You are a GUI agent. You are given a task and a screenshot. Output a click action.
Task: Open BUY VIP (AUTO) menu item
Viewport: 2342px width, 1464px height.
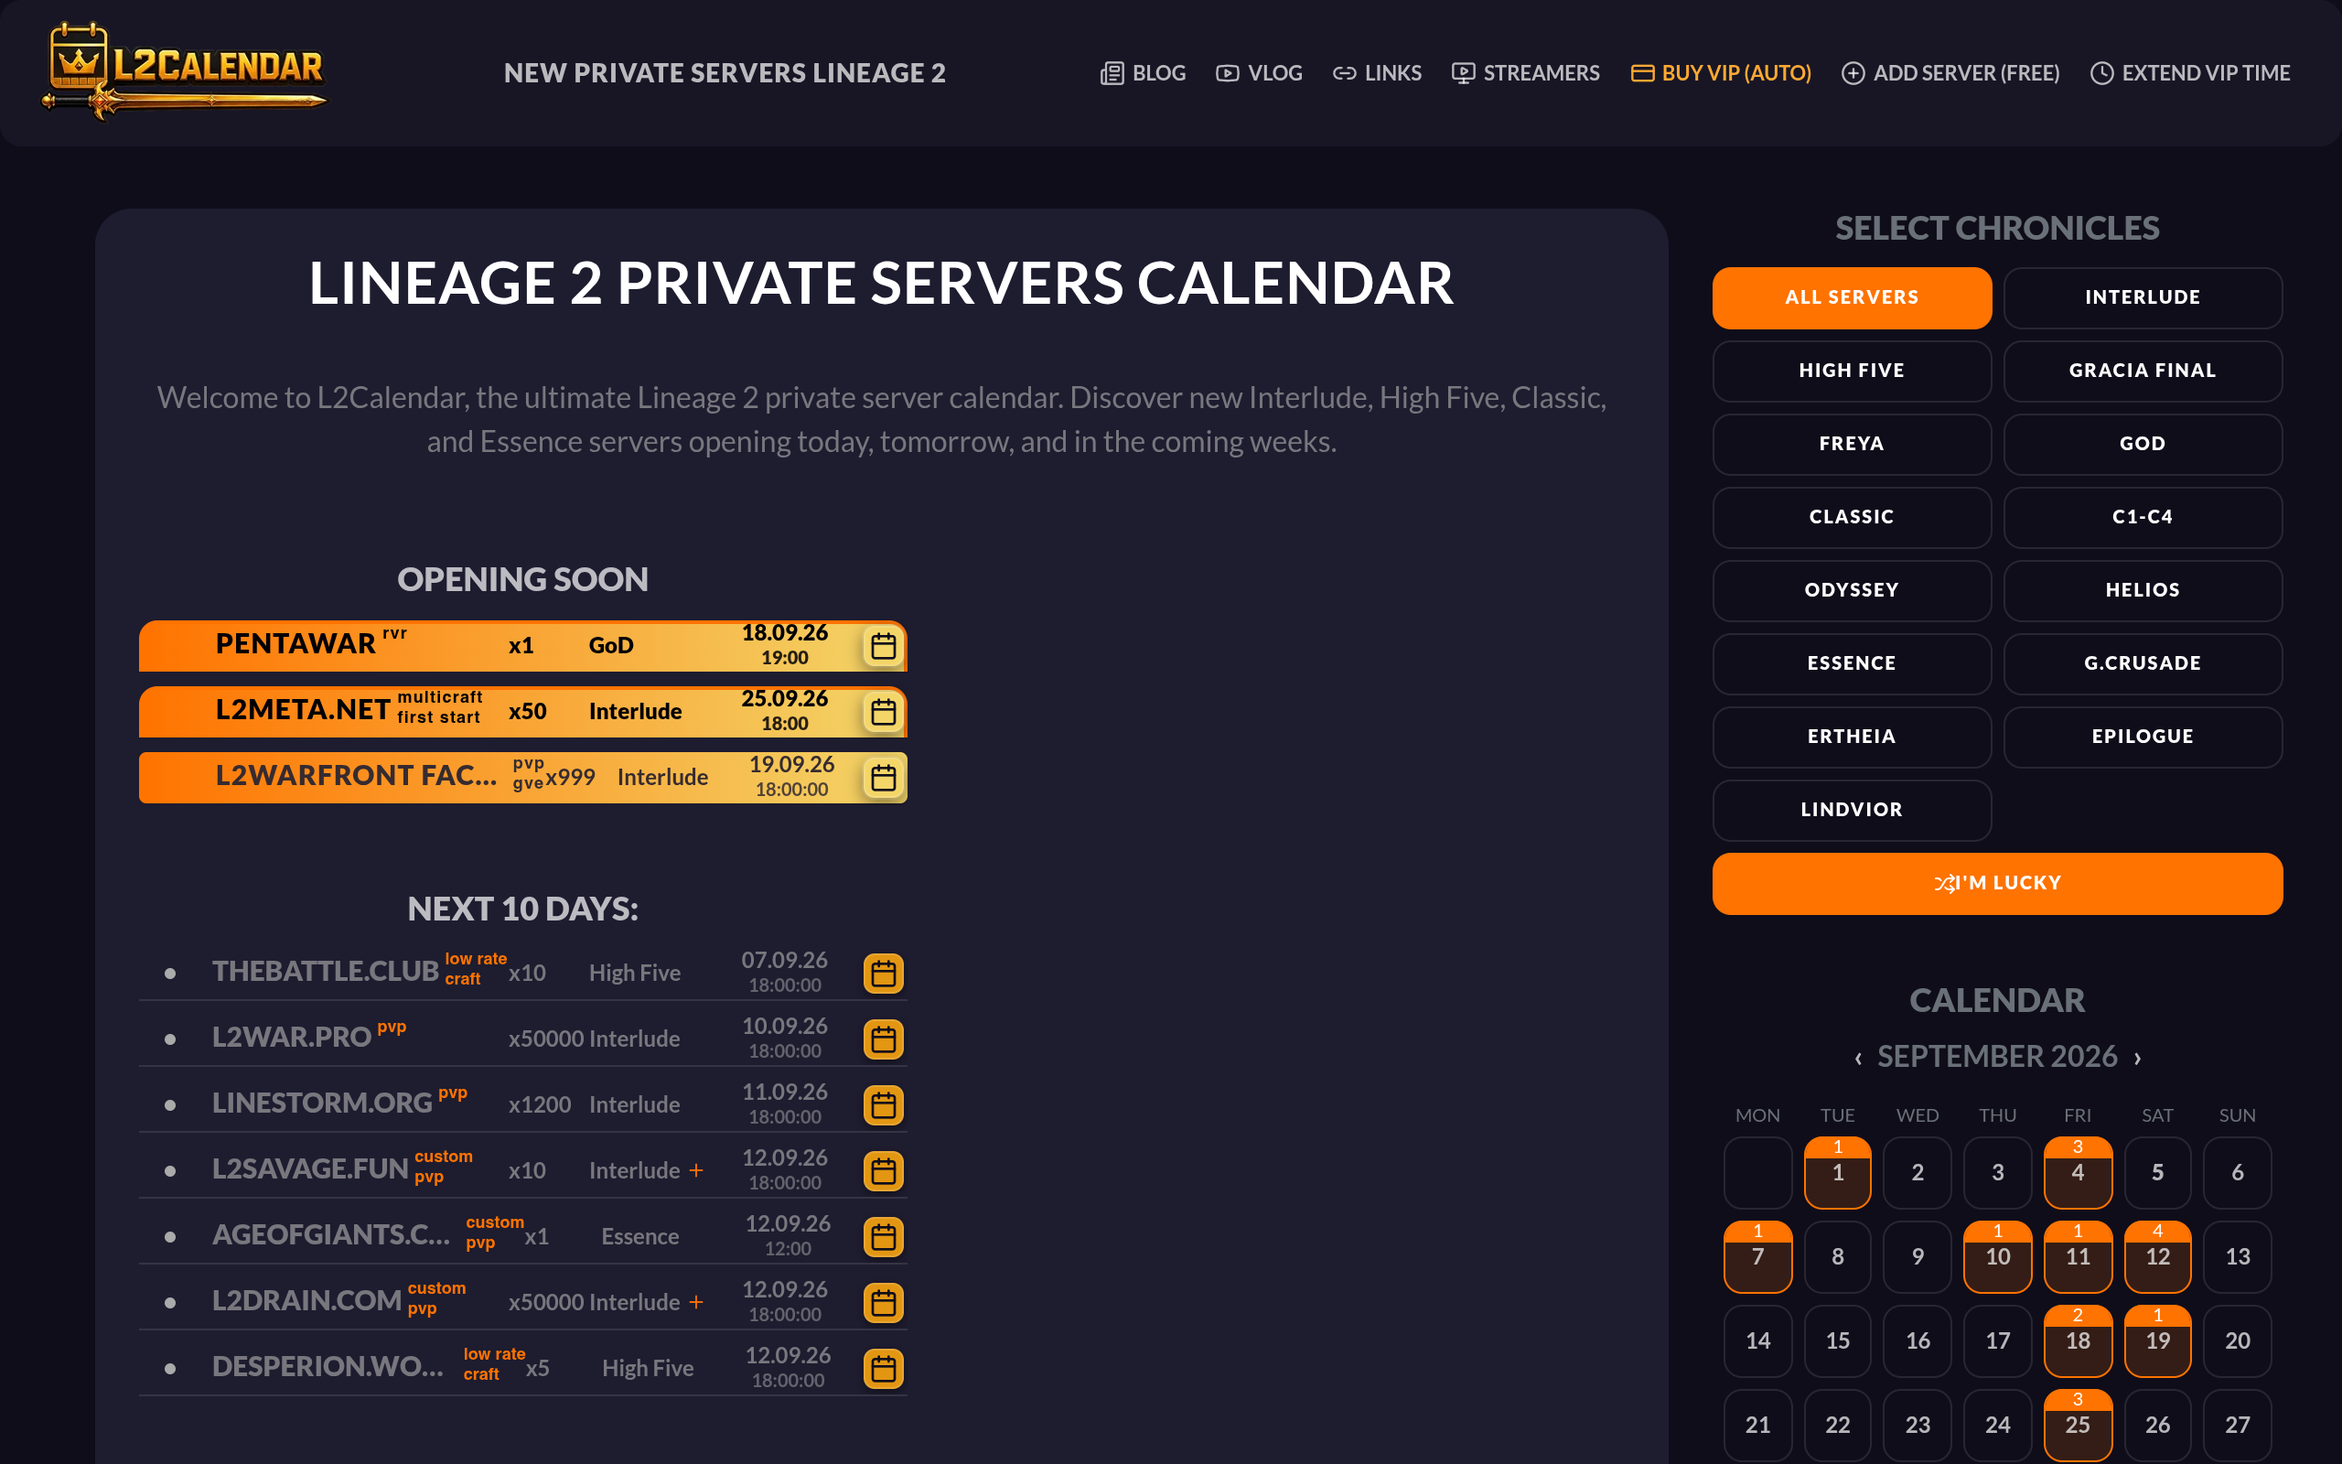click(x=1721, y=72)
